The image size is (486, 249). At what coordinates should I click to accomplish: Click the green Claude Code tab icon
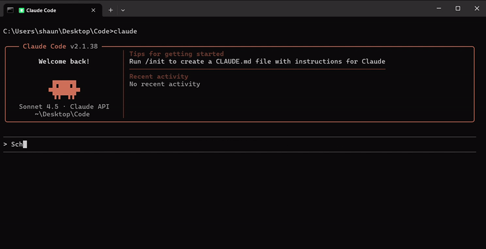click(21, 10)
